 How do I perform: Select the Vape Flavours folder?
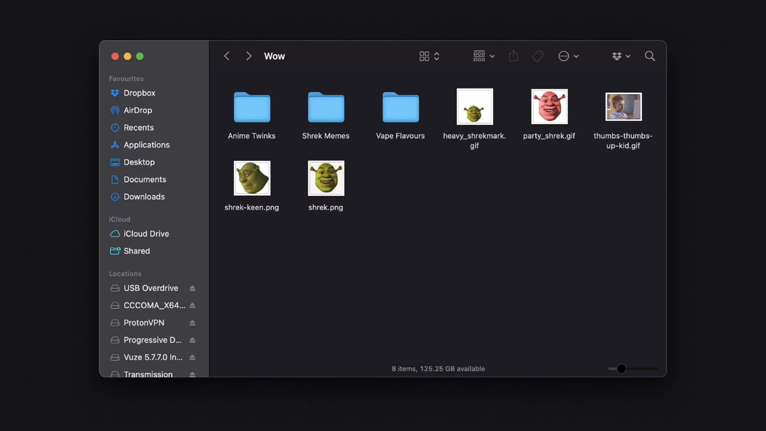tap(400, 107)
